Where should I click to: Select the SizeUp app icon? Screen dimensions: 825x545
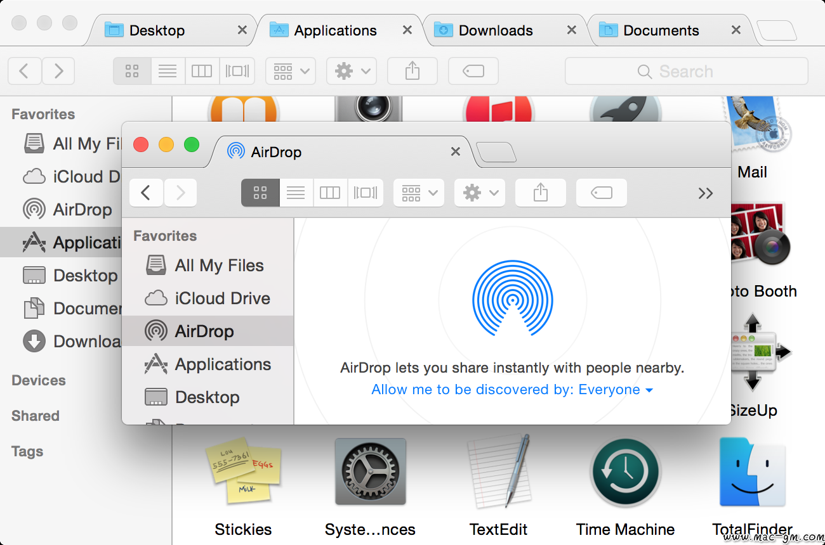point(761,352)
